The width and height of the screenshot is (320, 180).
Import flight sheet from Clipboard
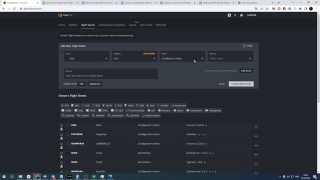point(94,84)
